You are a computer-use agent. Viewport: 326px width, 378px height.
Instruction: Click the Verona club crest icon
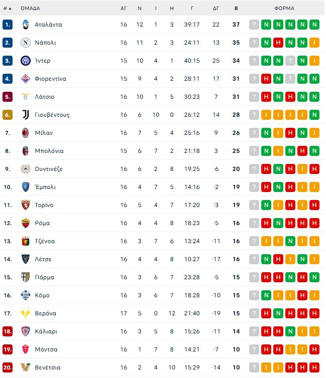click(26, 313)
